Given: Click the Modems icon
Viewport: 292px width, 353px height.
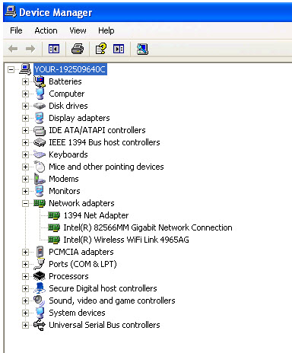Looking at the screenshot, I should [x=40, y=179].
